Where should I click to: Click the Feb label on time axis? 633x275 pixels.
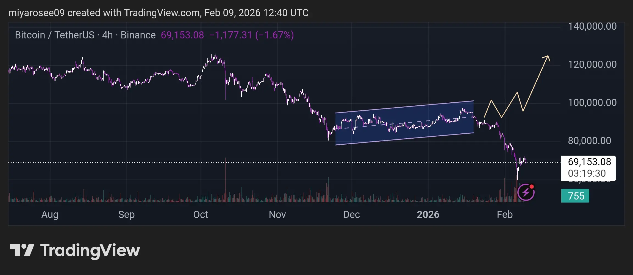click(505, 214)
